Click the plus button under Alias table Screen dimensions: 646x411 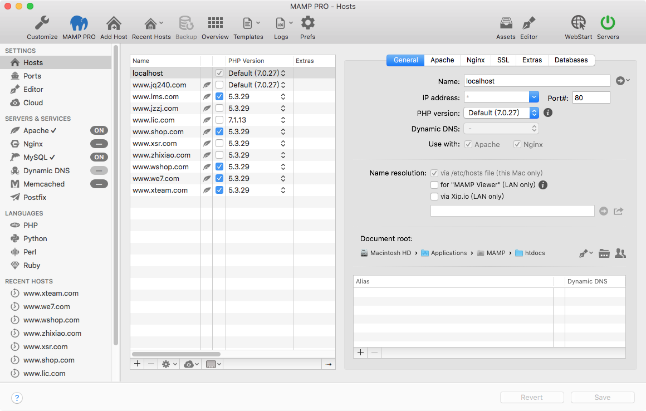pyautogui.click(x=360, y=353)
